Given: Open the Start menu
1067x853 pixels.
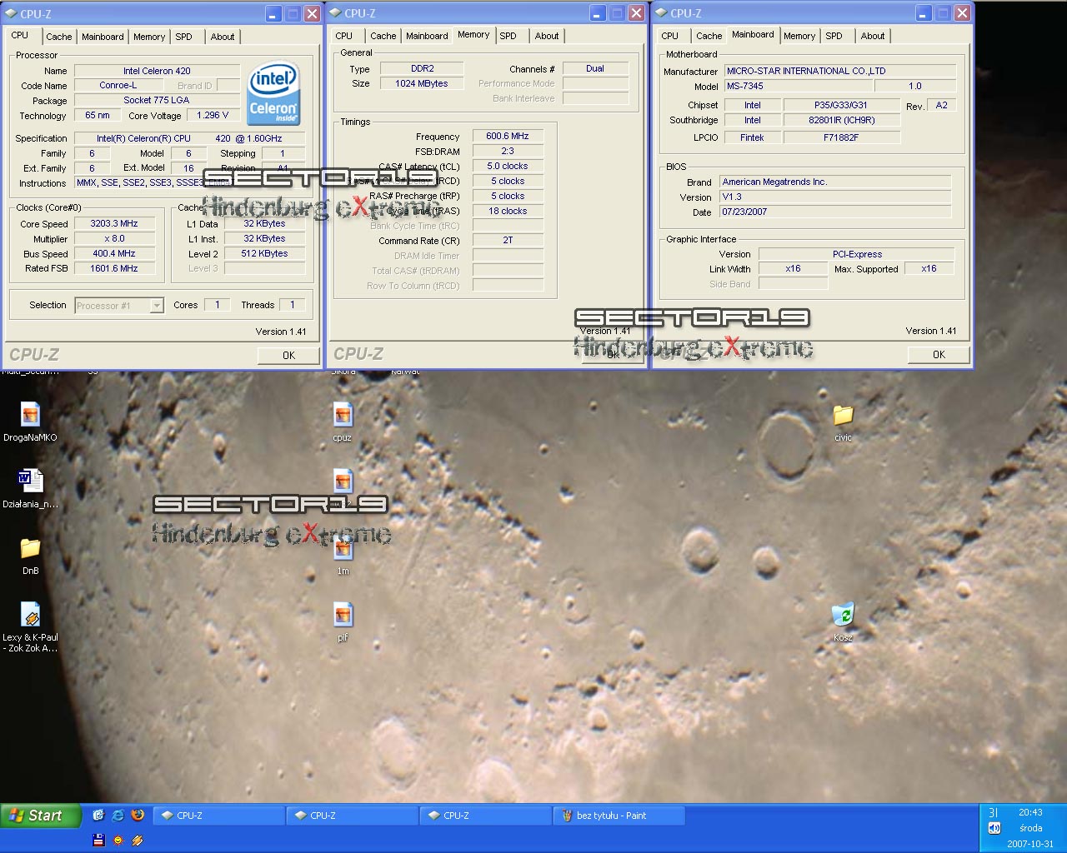Looking at the screenshot, I should tap(41, 816).
